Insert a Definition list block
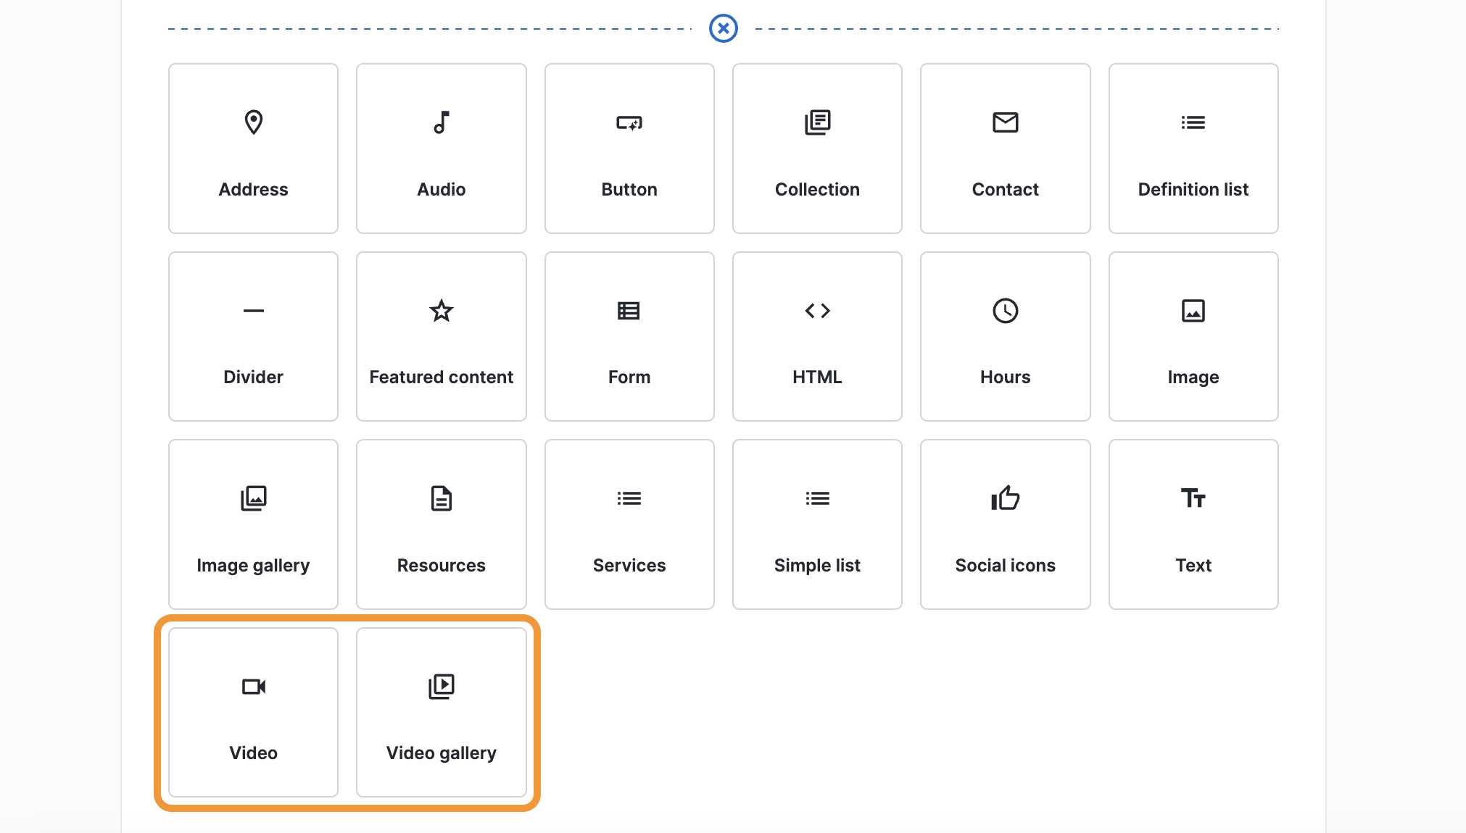The width and height of the screenshot is (1466, 833). click(x=1193, y=148)
